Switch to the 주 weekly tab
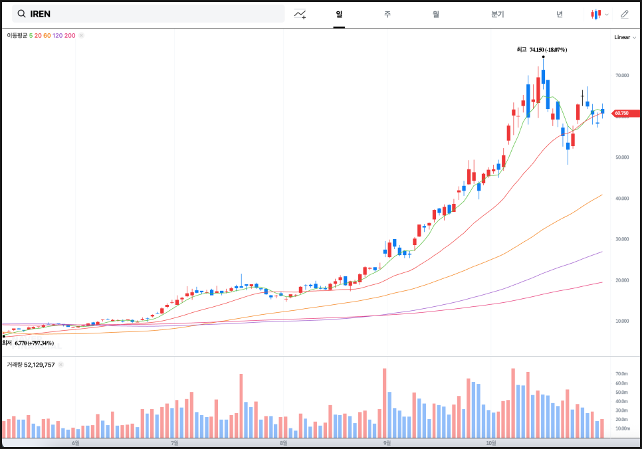The width and height of the screenshot is (642, 449). tap(387, 14)
